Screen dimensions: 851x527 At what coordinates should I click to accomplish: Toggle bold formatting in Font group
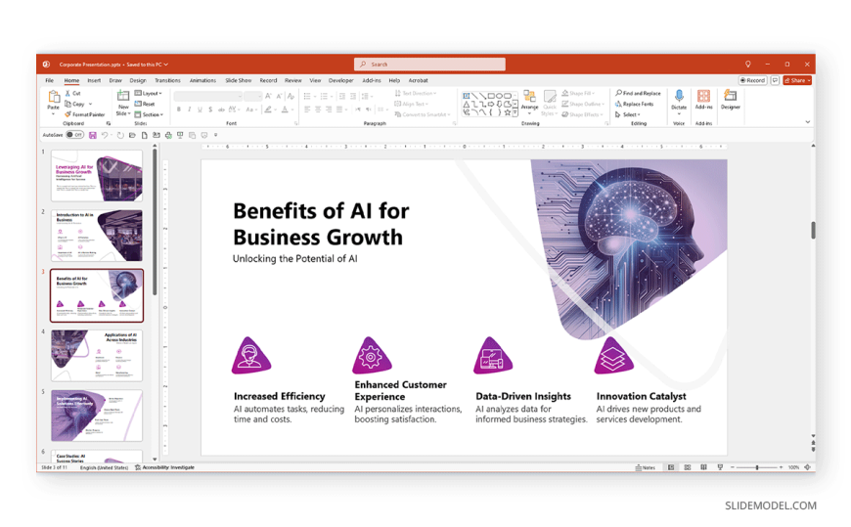(179, 110)
